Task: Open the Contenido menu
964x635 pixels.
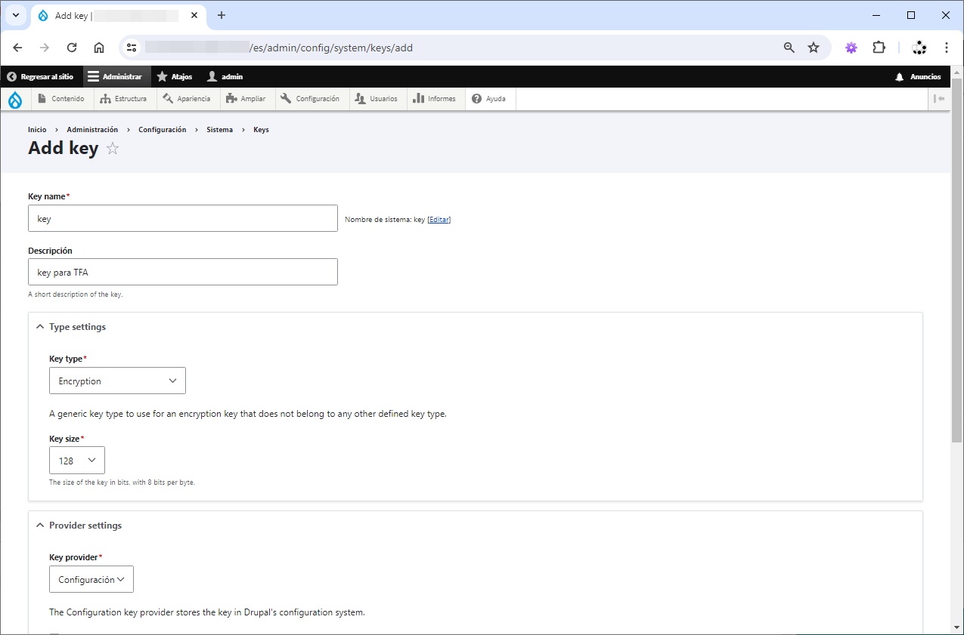Action: (x=60, y=99)
